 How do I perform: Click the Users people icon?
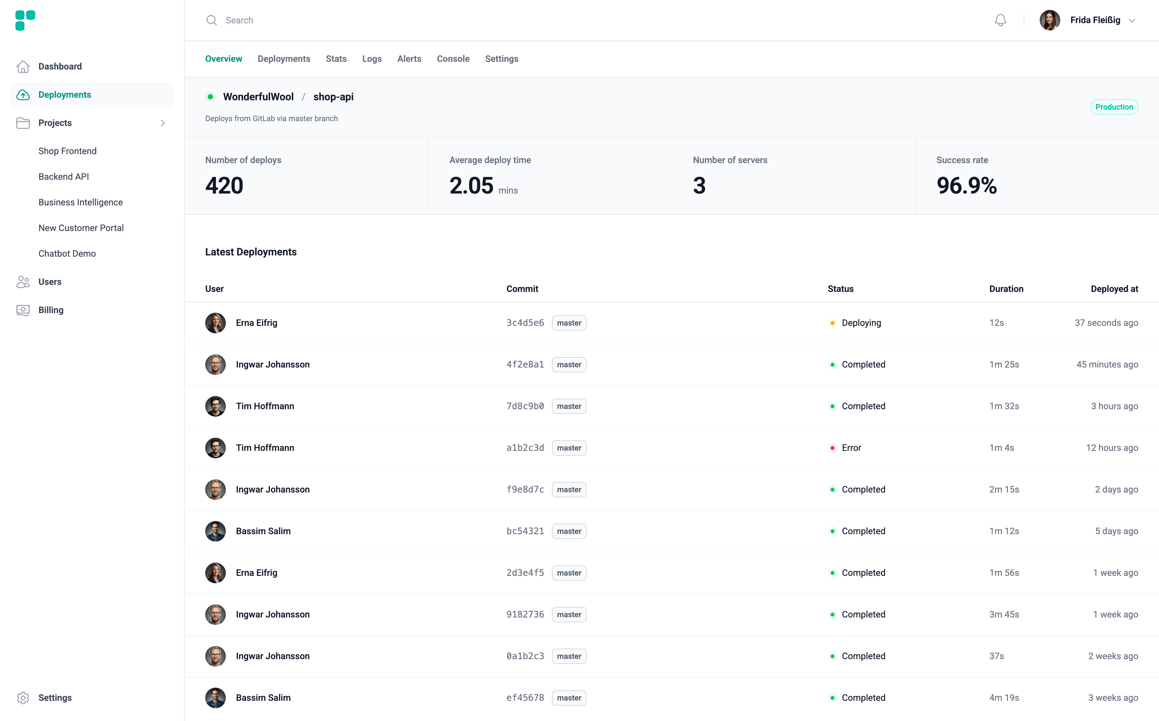[23, 282]
